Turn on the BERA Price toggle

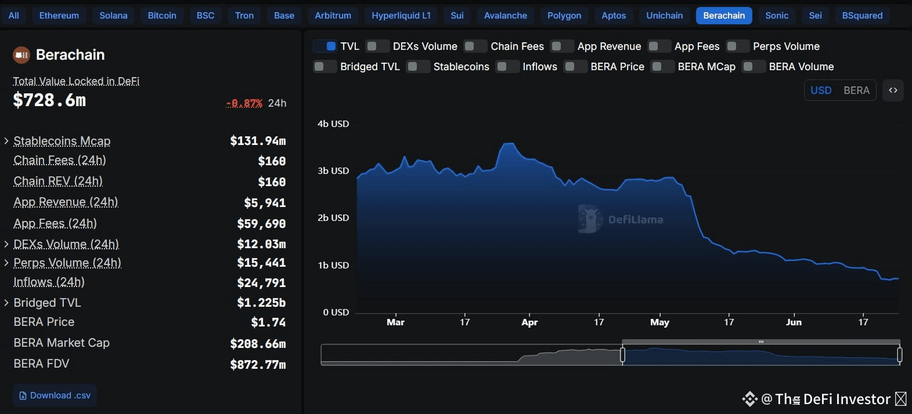tap(575, 67)
